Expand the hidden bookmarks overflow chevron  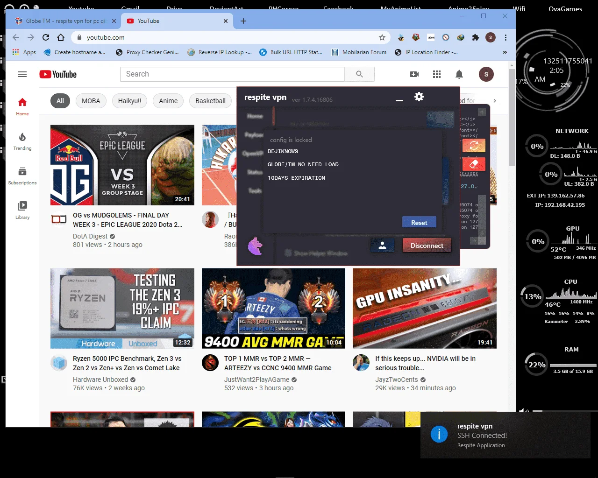point(505,52)
